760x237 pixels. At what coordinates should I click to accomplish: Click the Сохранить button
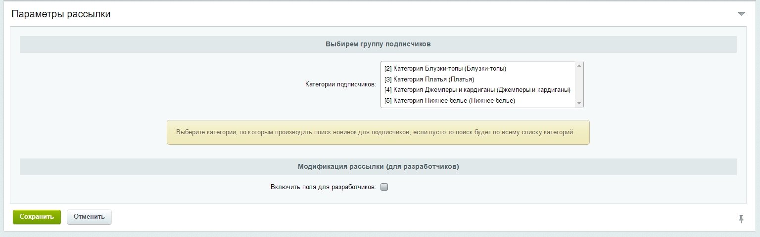(37, 217)
